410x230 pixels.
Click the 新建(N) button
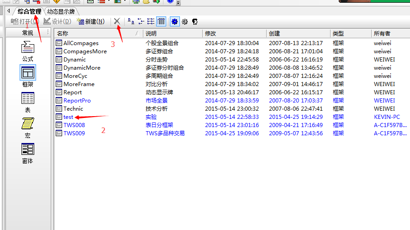(x=91, y=21)
